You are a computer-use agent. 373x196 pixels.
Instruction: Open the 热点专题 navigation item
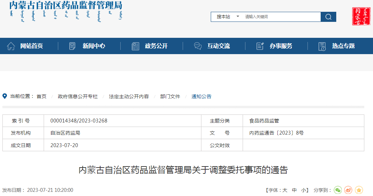[343, 46]
